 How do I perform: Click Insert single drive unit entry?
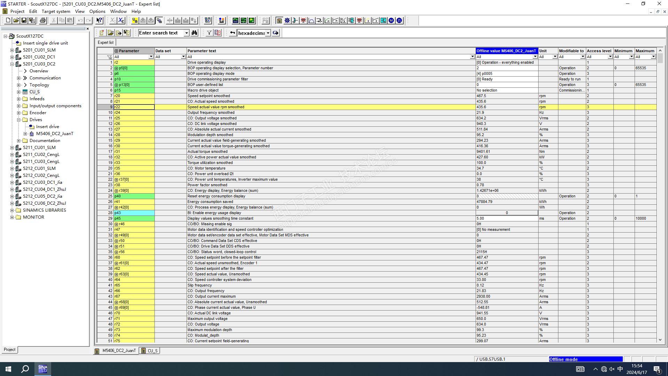click(45, 43)
